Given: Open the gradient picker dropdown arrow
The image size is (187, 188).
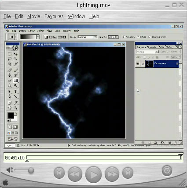Looking at the screenshot, I should (x=38, y=37).
